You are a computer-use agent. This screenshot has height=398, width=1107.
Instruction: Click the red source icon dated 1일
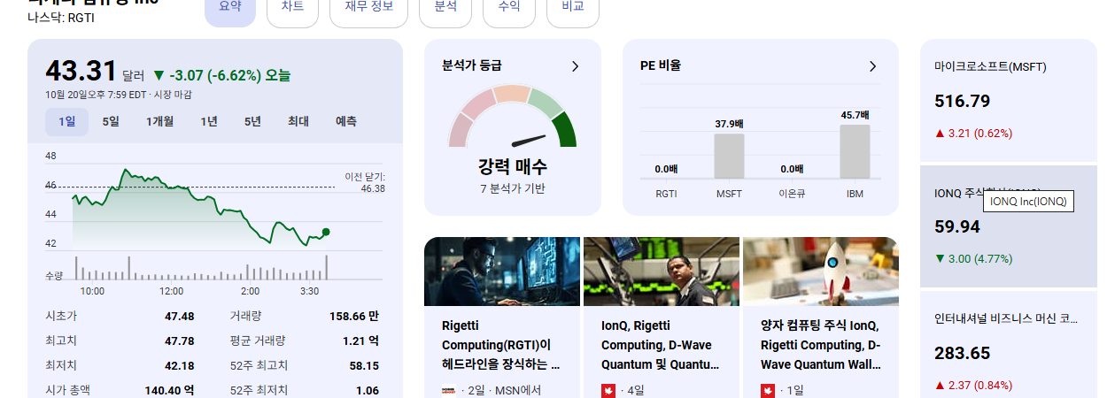(768, 391)
